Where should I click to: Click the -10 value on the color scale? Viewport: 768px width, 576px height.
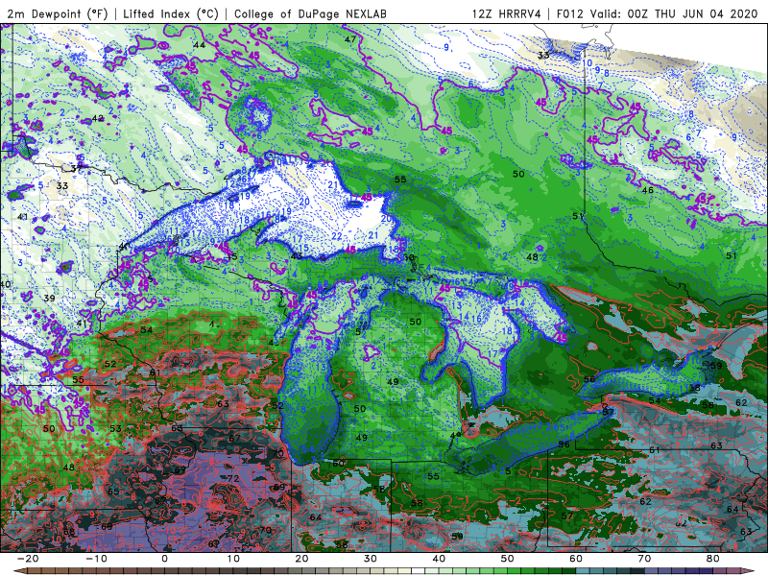[x=96, y=559]
